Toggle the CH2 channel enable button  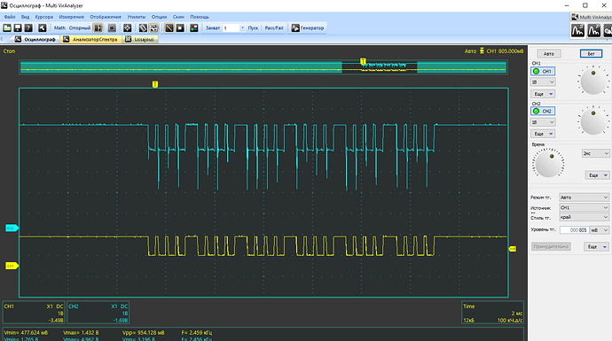tap(543, 111)
